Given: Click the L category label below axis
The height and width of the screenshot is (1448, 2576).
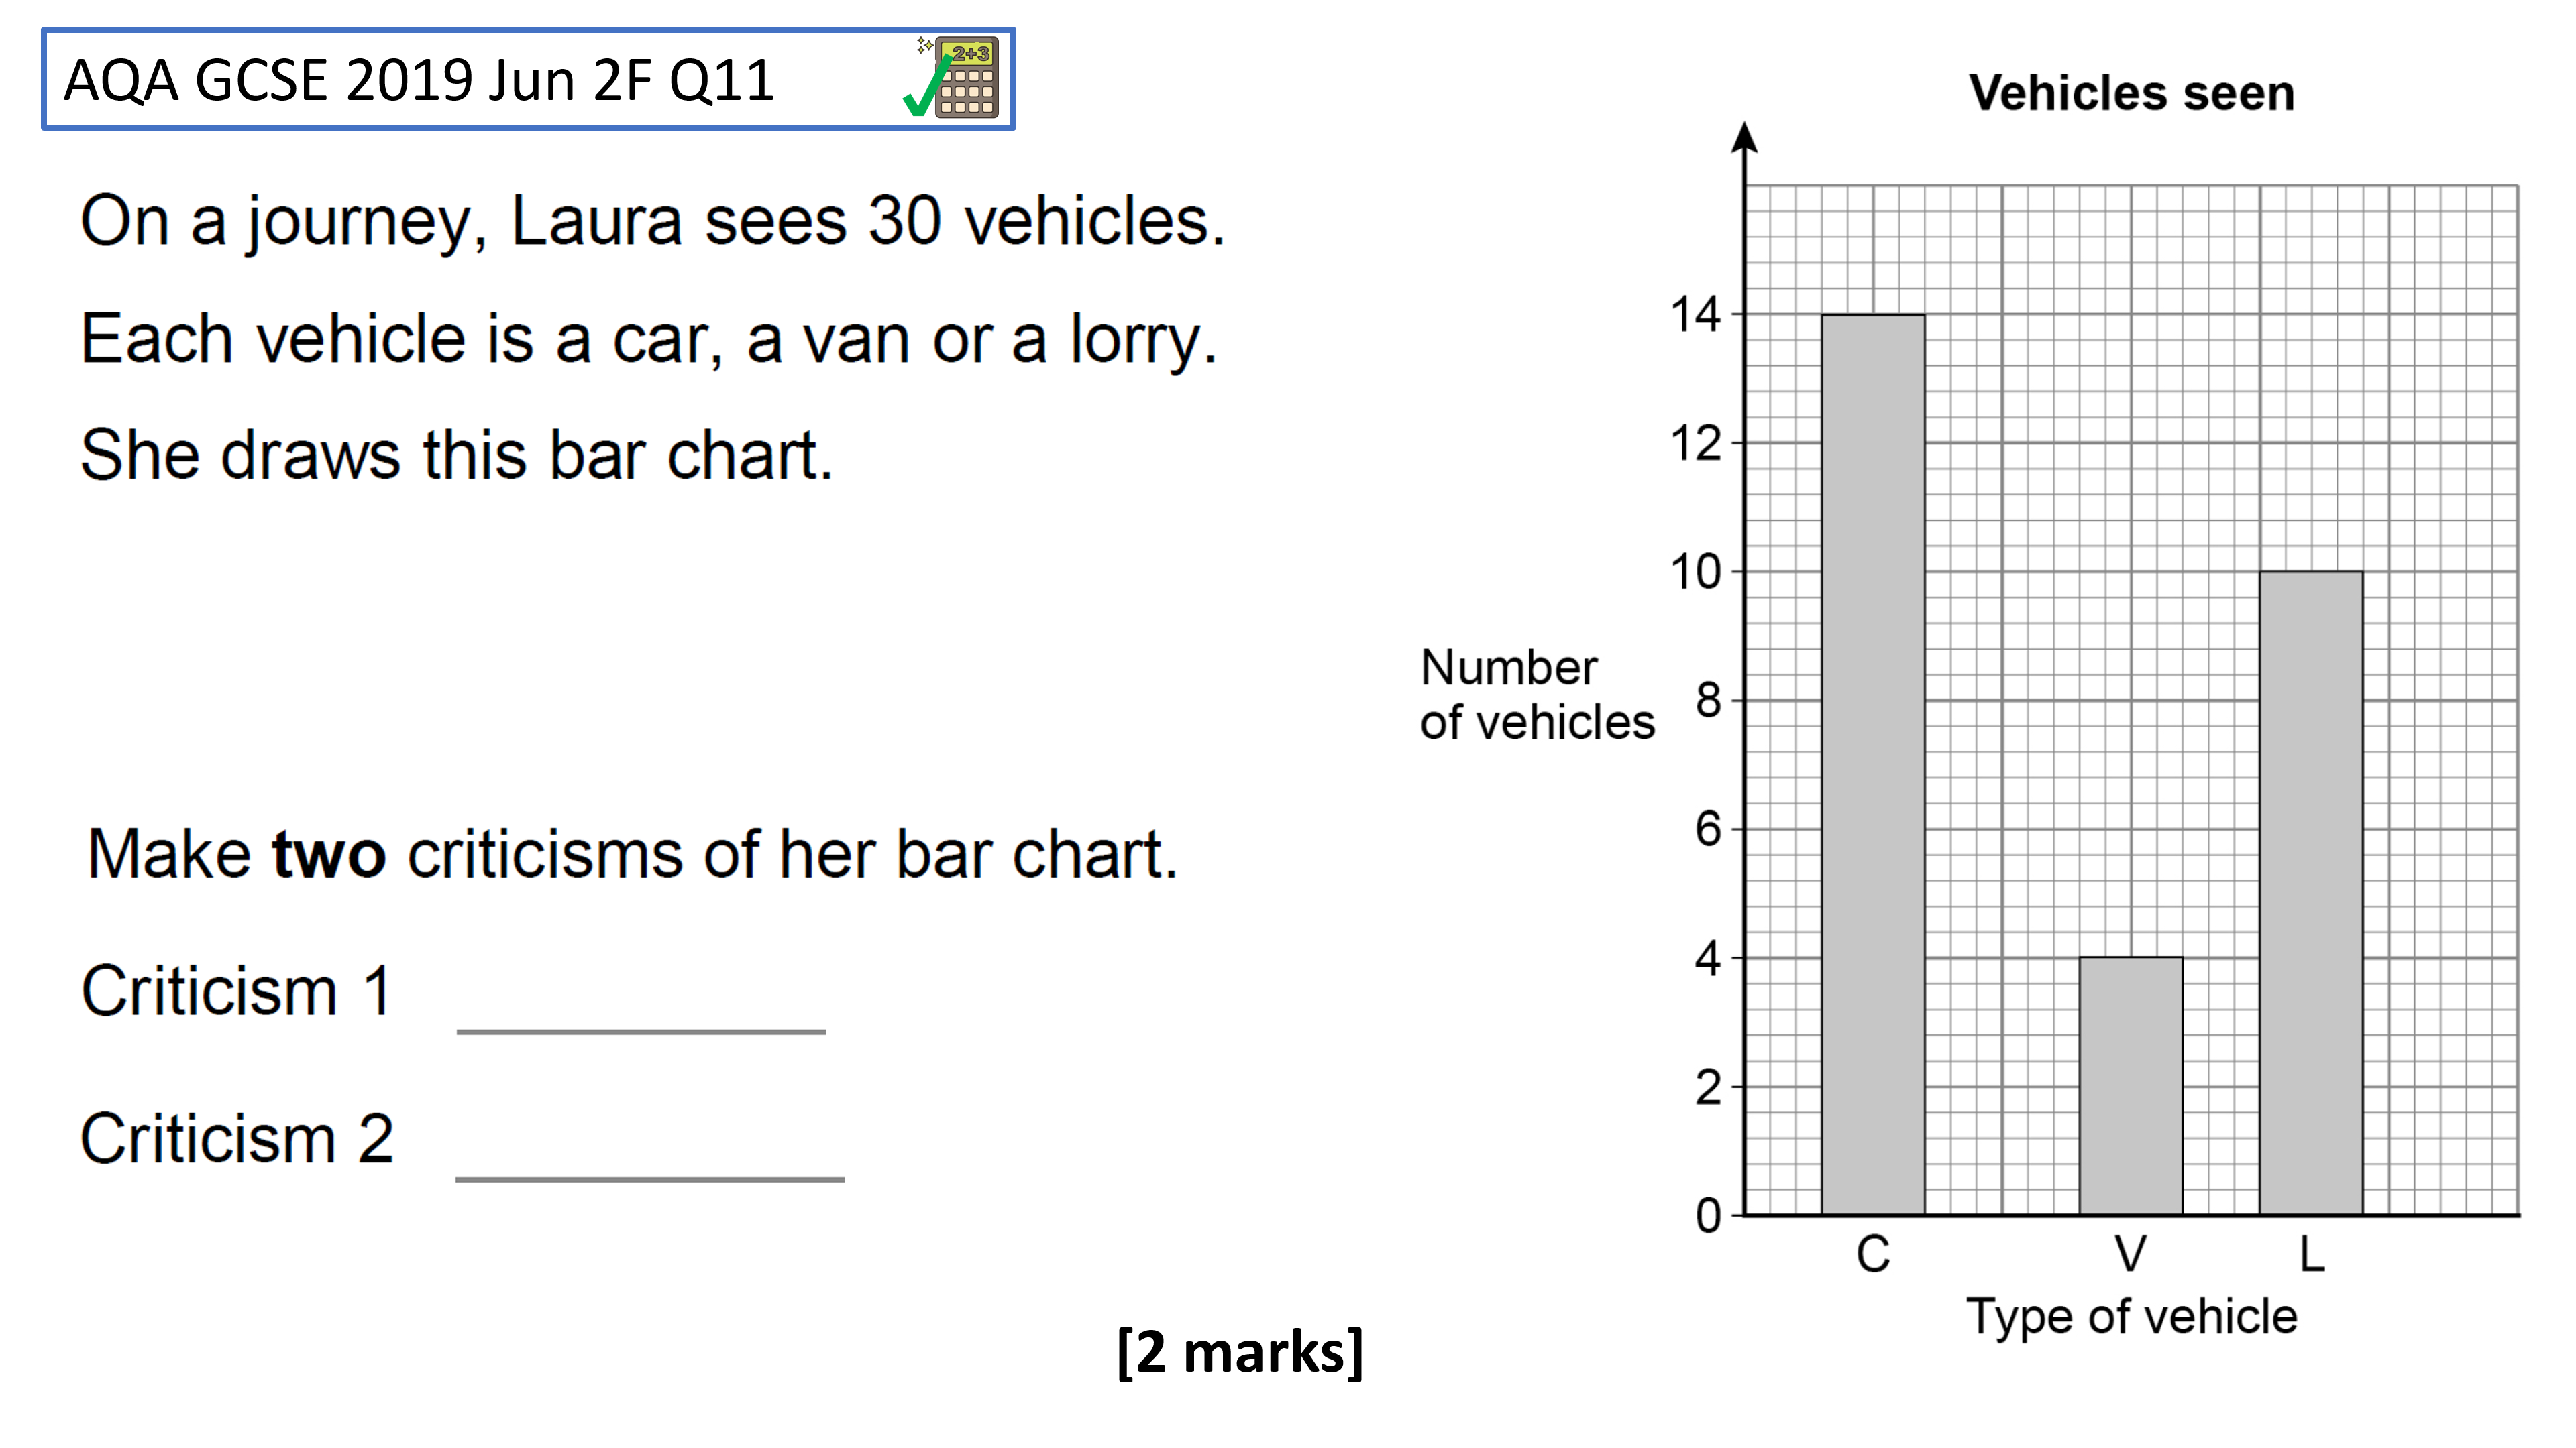Looking at the screenshot, I should (2311, 1254).
